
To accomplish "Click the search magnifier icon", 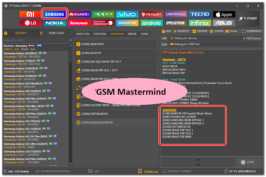I will click(x=71, y=40).
